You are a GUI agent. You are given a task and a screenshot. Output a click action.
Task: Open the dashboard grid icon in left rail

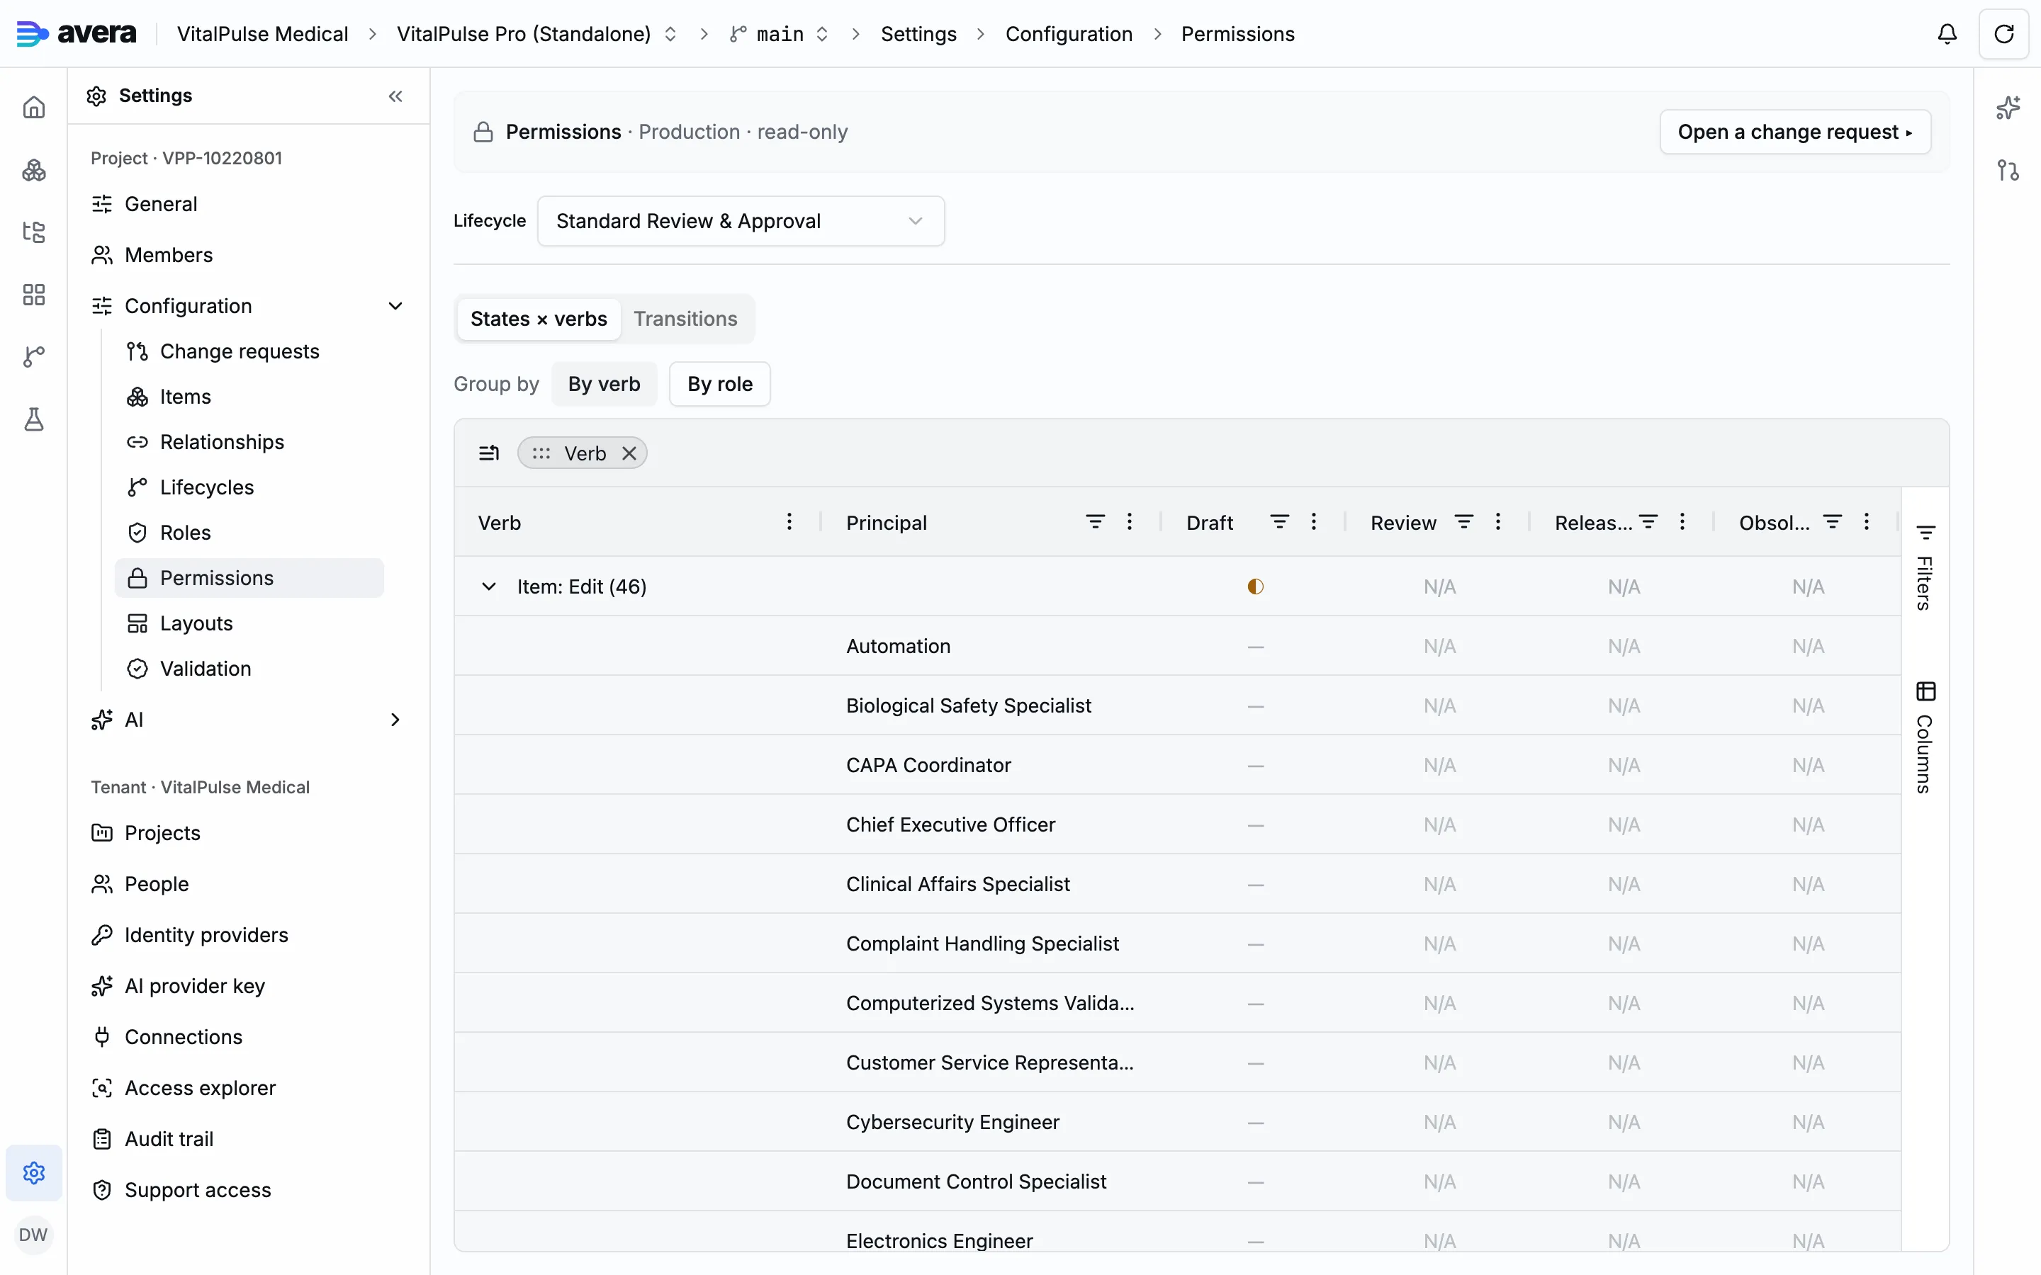[x=34, y=294]
